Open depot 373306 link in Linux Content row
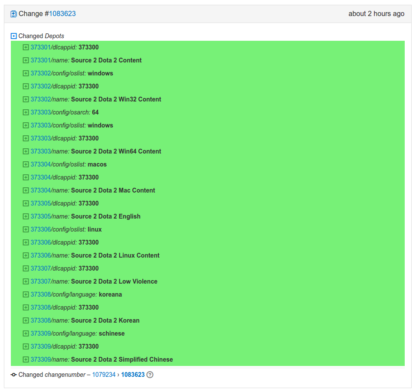 41,255
